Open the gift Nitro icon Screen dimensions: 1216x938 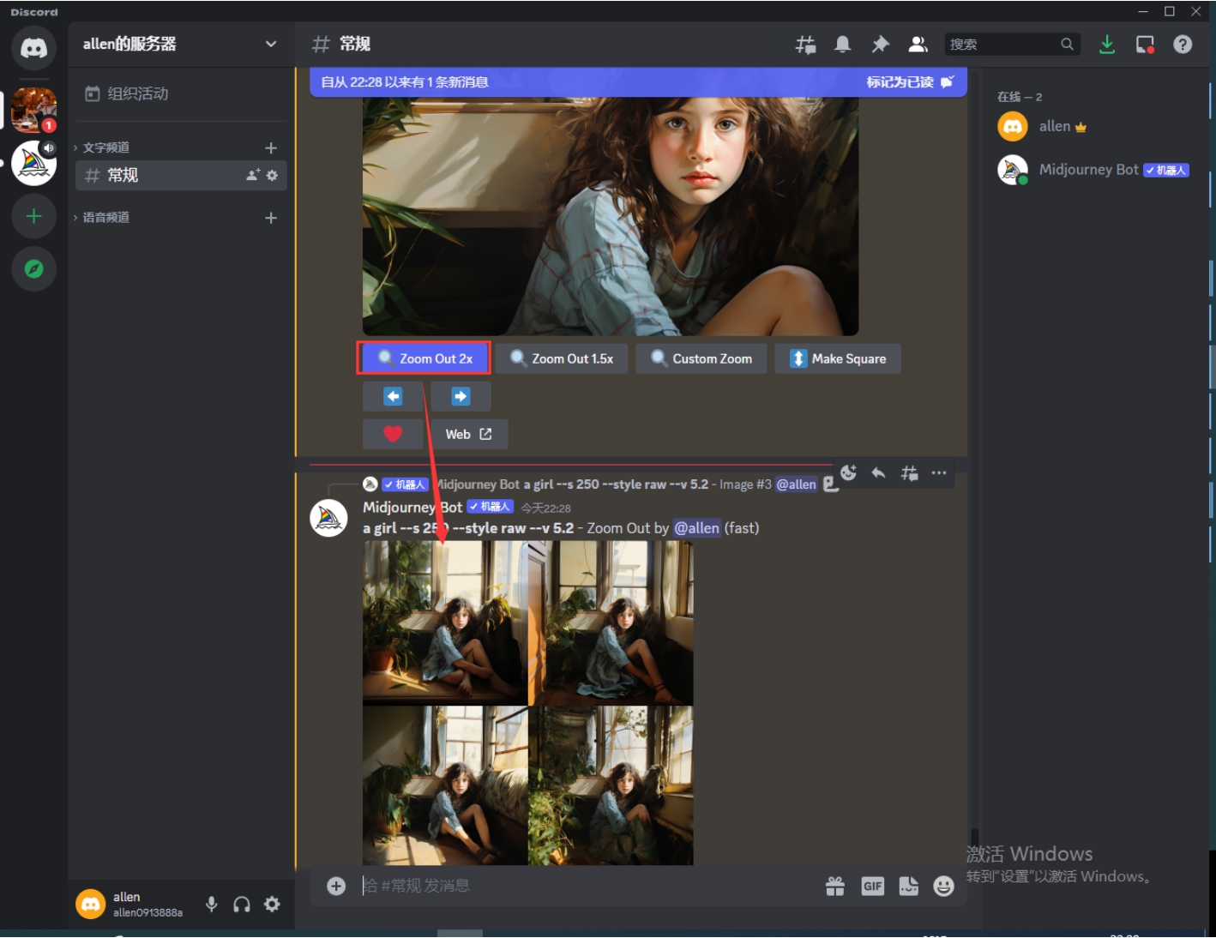(x=835, y=886)
